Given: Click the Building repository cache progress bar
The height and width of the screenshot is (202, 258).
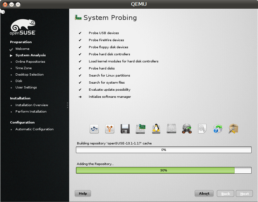Looking at the screenshot, I should tap(163, 150).
